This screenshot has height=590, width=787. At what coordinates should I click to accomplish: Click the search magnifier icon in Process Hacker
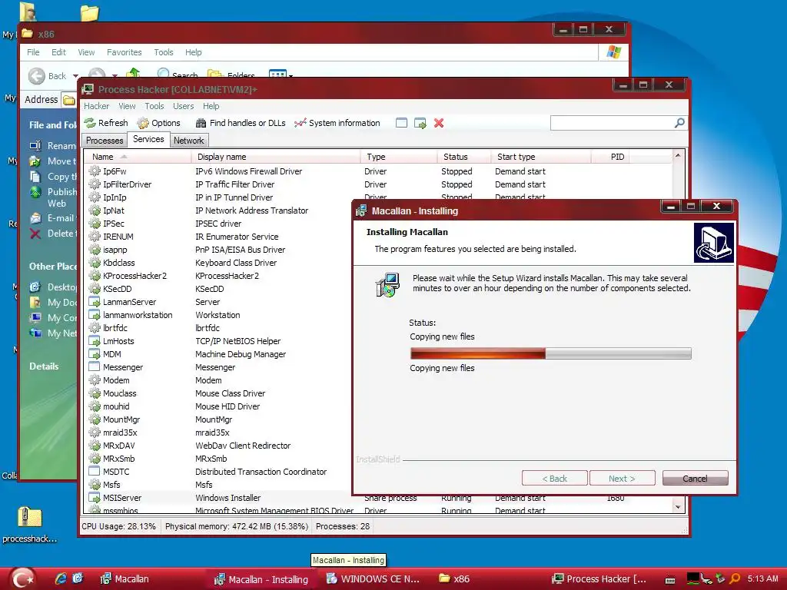coord(679,123)
